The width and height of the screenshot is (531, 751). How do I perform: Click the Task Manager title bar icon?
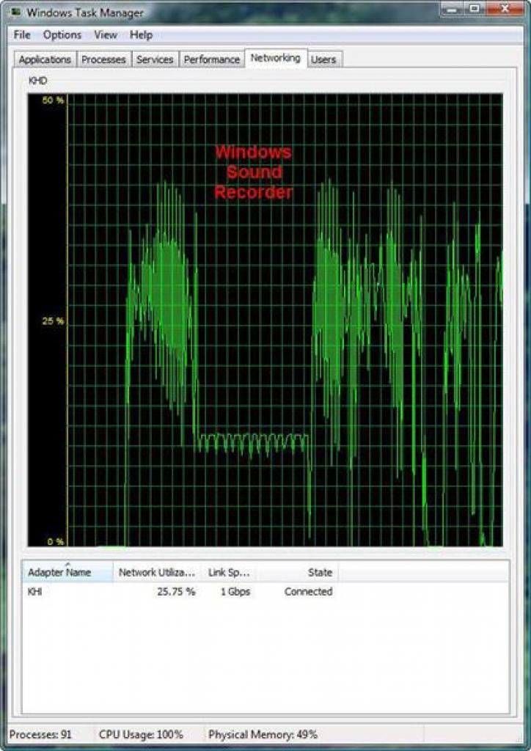(16, 12)
